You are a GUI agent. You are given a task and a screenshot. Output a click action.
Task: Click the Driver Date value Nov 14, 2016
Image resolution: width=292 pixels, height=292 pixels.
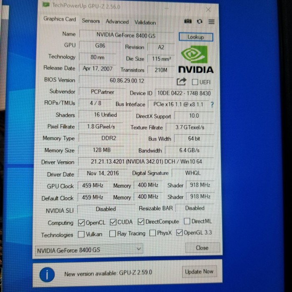pos(103,173)
